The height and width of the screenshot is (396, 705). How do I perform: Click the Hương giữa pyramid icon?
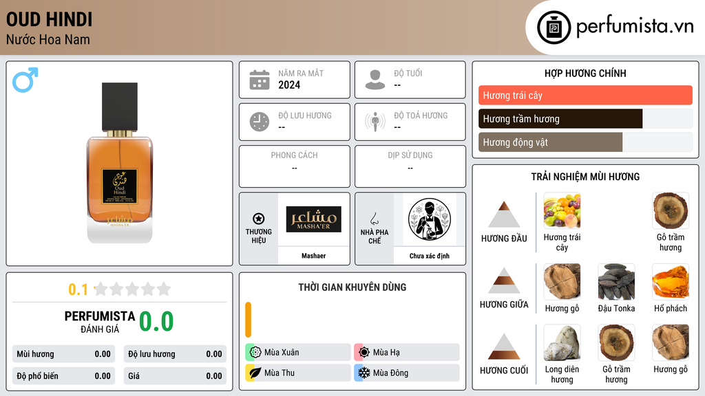click(x=504, y=280)
